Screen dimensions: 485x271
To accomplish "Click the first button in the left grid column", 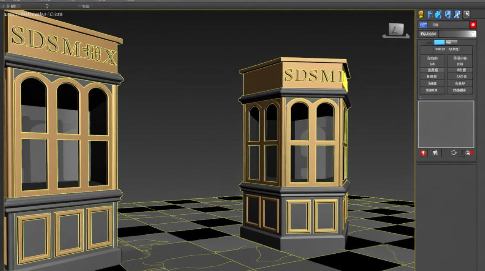I will [432, 58].
